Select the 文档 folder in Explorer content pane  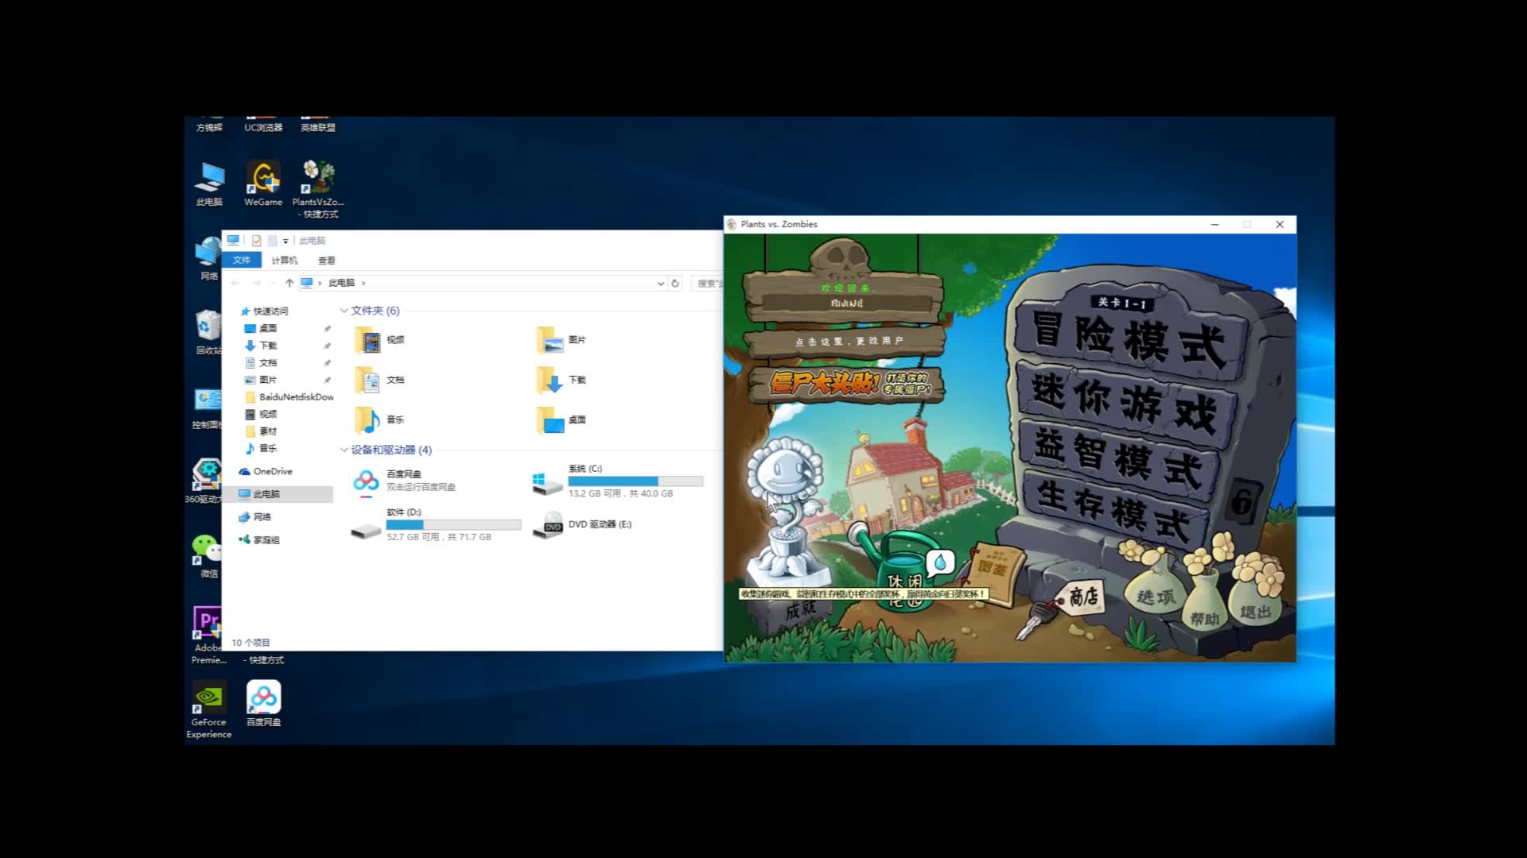(x=380, y=380)
